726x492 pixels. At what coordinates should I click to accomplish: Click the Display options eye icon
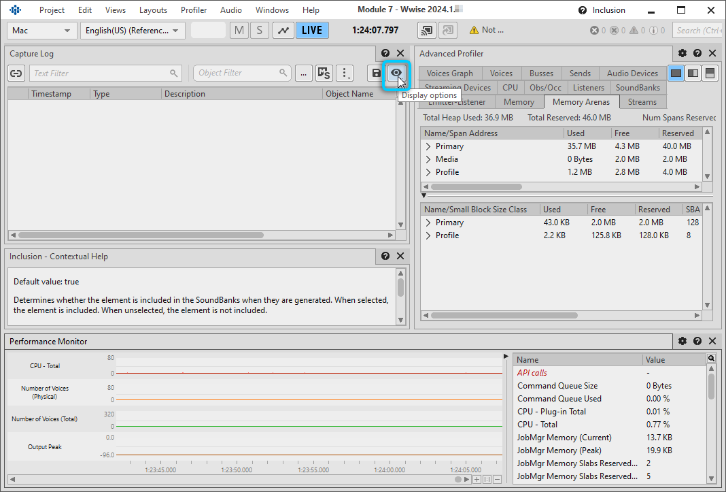click(x=396, y=73)
